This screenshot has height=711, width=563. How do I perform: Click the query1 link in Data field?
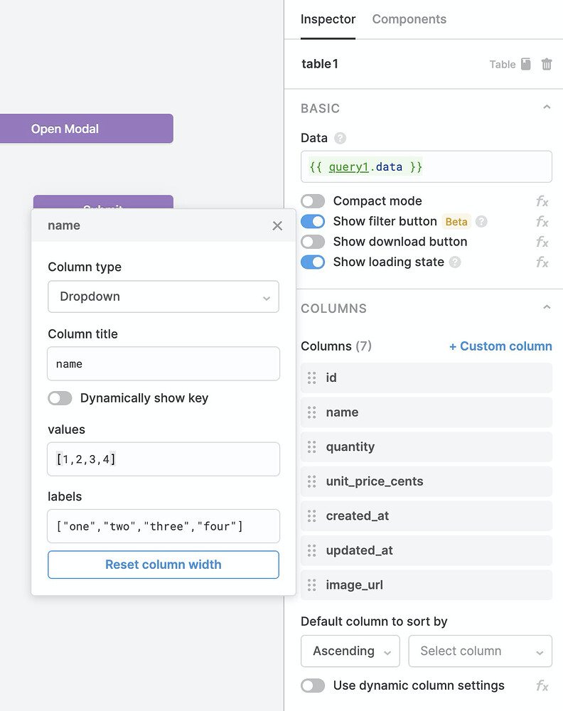[x=348, y=167]
